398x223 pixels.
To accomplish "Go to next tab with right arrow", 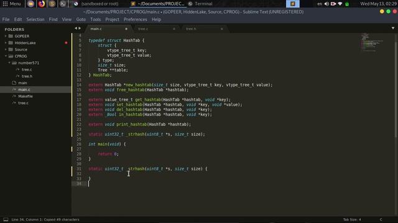I will tap(80, 28).
